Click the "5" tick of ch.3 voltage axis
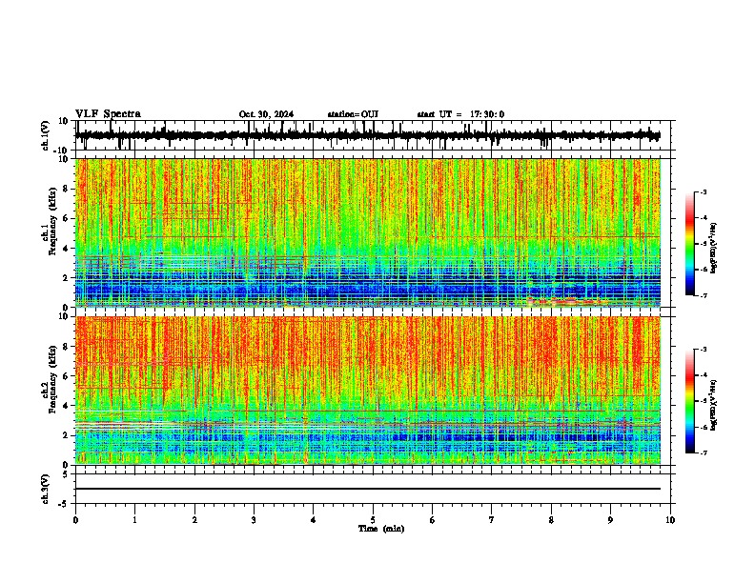The width and height of the screenshot is (755, 583). coord(66,473)
